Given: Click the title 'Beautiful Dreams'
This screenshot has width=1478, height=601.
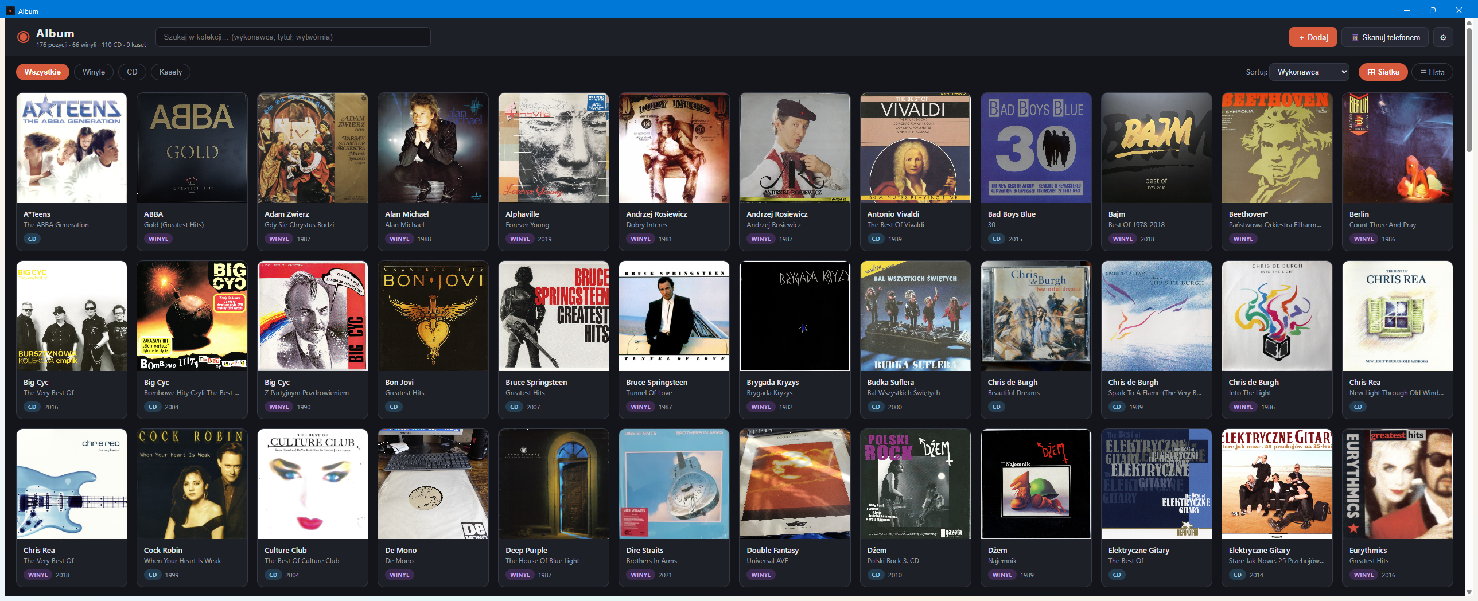Looking at the screenshot, I should tap(1013, 393).
